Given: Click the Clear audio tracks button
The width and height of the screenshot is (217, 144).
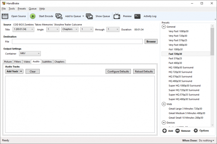Looking at the screenshot, I should 33,71.
